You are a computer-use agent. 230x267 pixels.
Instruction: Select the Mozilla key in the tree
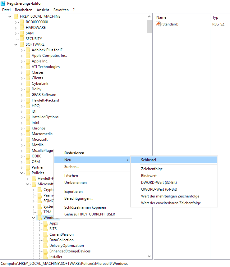(x=37, y=145)
